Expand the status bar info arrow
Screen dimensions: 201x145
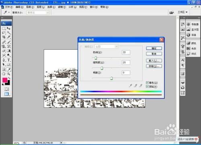(x=62, y=143)
